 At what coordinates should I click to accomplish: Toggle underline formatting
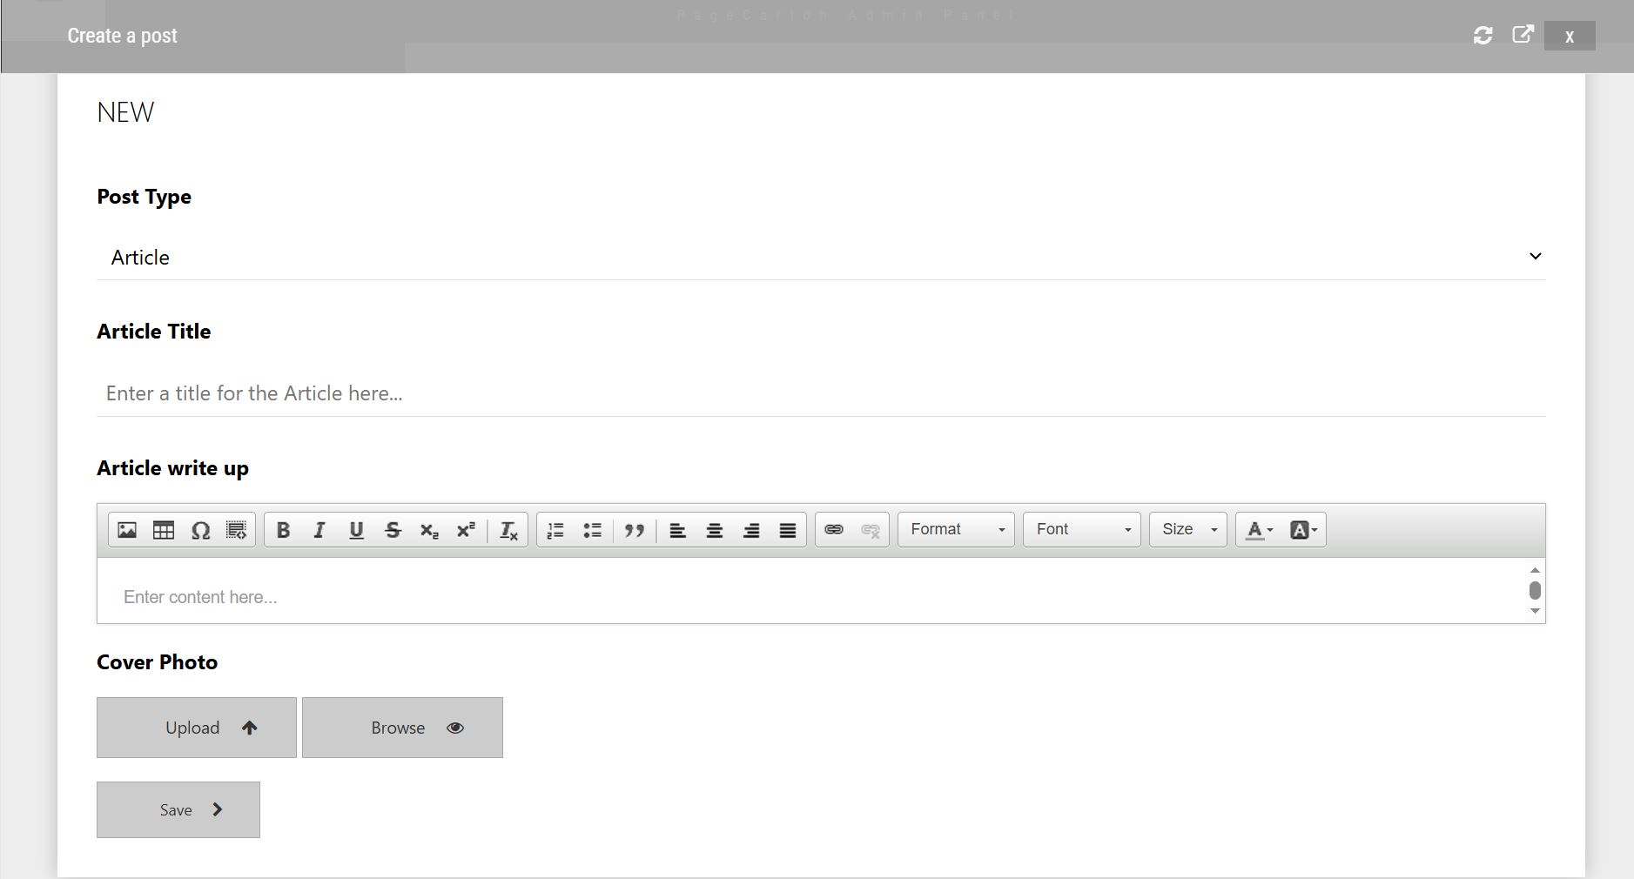(x=356, y=530)
